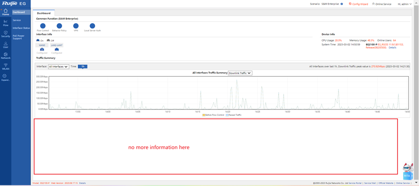
Task: Go to the Security section icon
Action: [x=6, y=32]
